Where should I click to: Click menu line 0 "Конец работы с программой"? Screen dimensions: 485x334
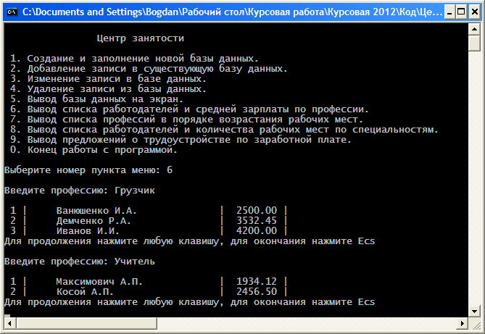pos(94,150)
